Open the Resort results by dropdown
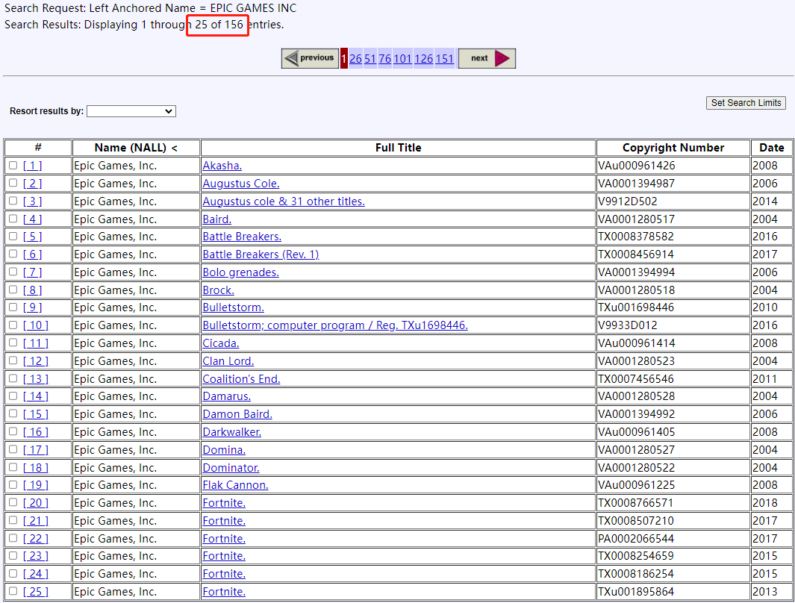795x603 pixels. (131, 111)
